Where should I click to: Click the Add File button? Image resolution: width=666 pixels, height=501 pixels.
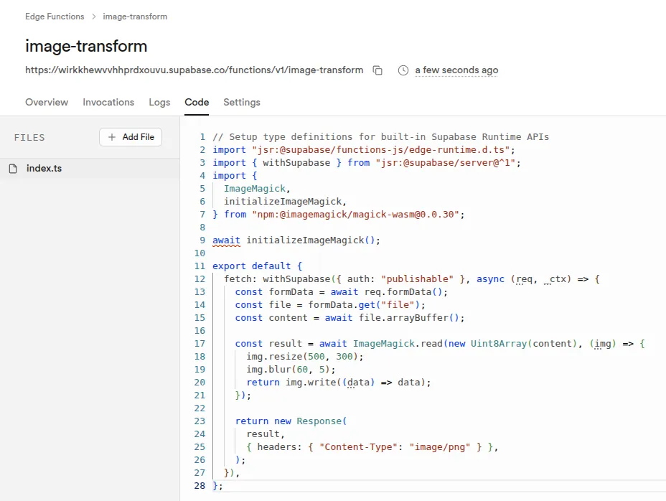[x=131, y=137]
